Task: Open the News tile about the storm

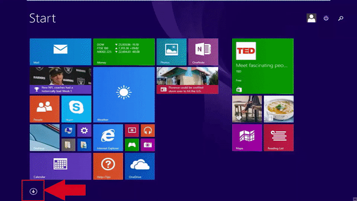Action: (x=187, y=80)
